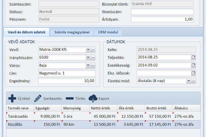Image resolution: width=206 pixels, height=137 pixels.
Task: Click ellipsis button next to Vevő field
Action: click(x=93, y=50)
